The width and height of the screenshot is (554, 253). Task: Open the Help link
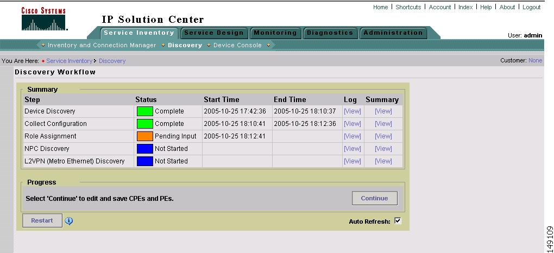(486, 7)
